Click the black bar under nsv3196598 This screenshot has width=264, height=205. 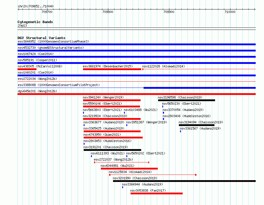pos(187,100)
